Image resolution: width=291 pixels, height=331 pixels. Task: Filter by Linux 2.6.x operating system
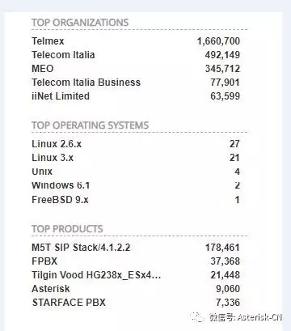tap(57, 144)
